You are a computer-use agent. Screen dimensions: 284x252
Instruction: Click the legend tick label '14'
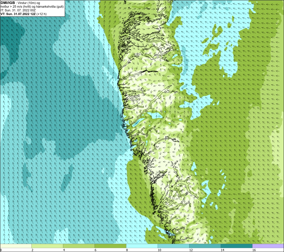(x=222, y=250)
